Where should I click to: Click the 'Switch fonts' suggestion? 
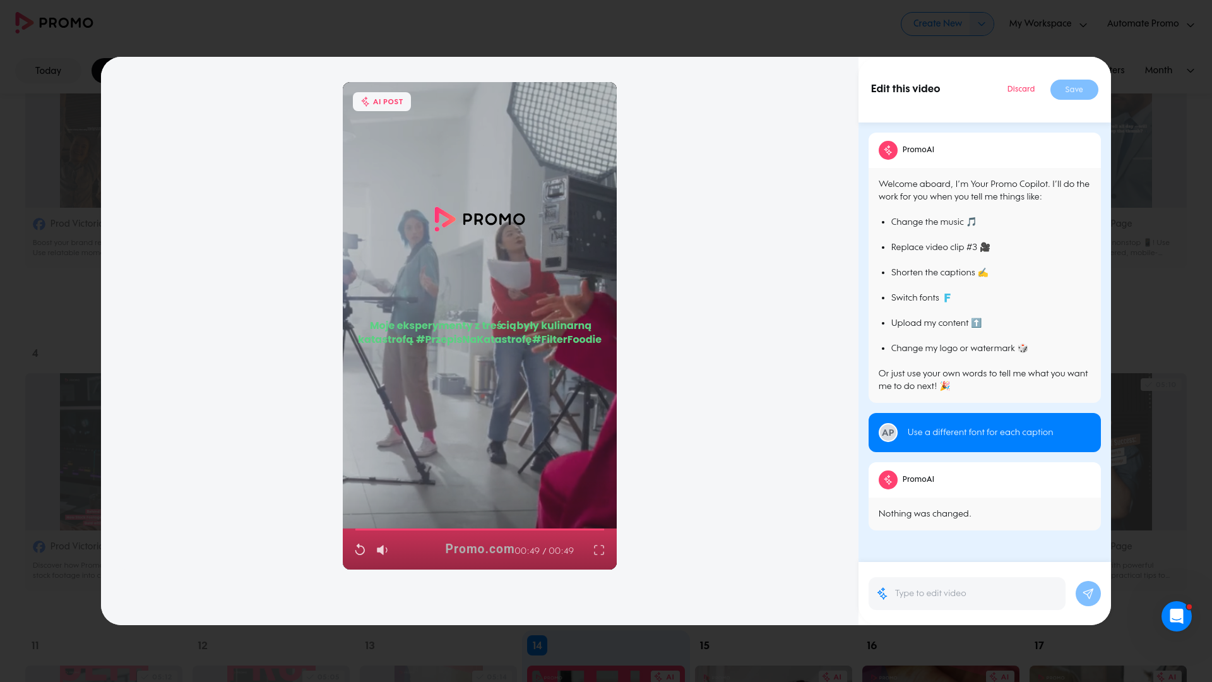(921, 298)
